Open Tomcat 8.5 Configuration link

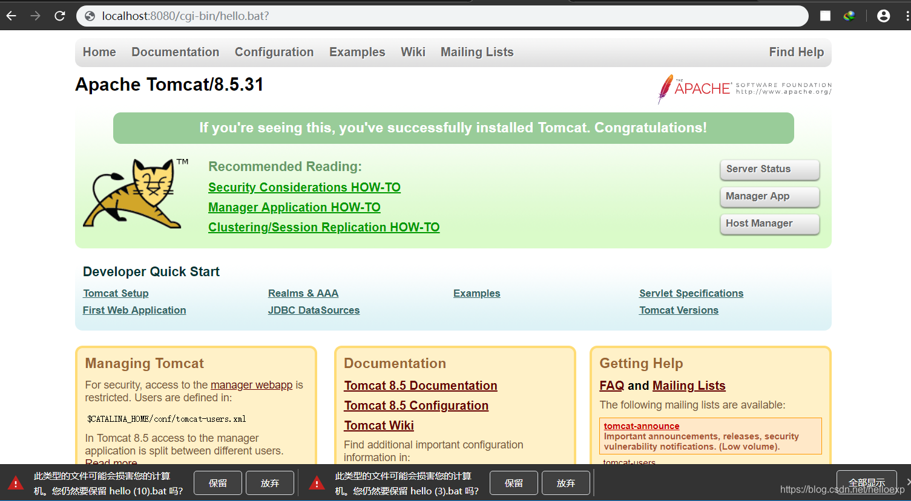pyautogui.click(x=416, y=406)
